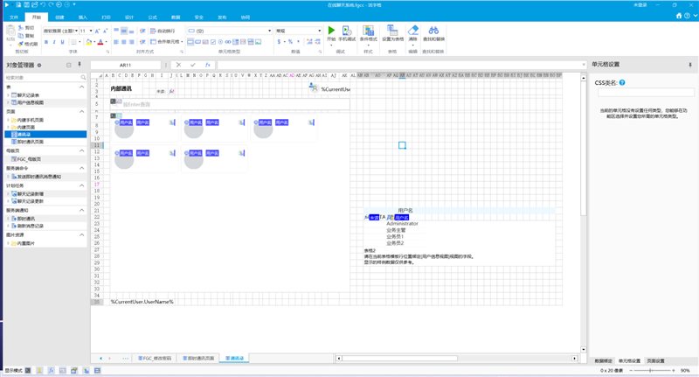The height and width of the screenshot is (377, 699).
Task: Click the CSS class name help icon
Action: 622,82
